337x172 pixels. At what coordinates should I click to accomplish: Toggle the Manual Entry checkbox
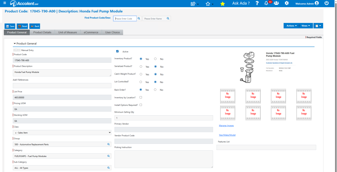point(16,50)
